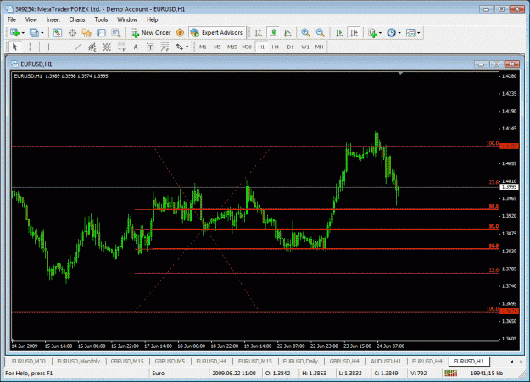Switch timeframe to M30
530x382 pixels.
247,47
